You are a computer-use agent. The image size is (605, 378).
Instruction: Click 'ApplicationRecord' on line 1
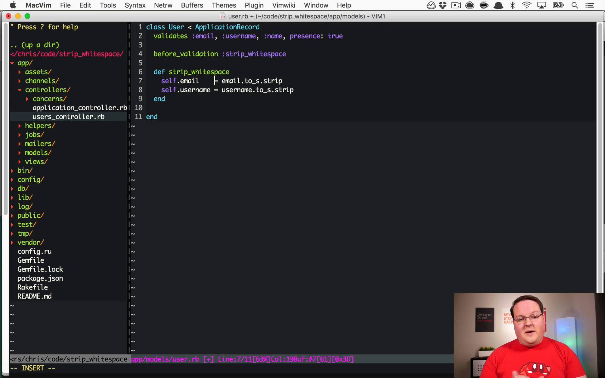227,27
